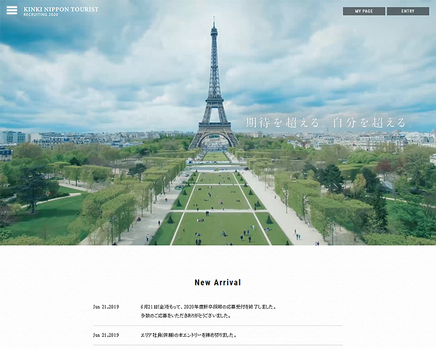Click the second Jun 21,2019 news date
The image size is (436, 349).
click(x=106, y=335)
